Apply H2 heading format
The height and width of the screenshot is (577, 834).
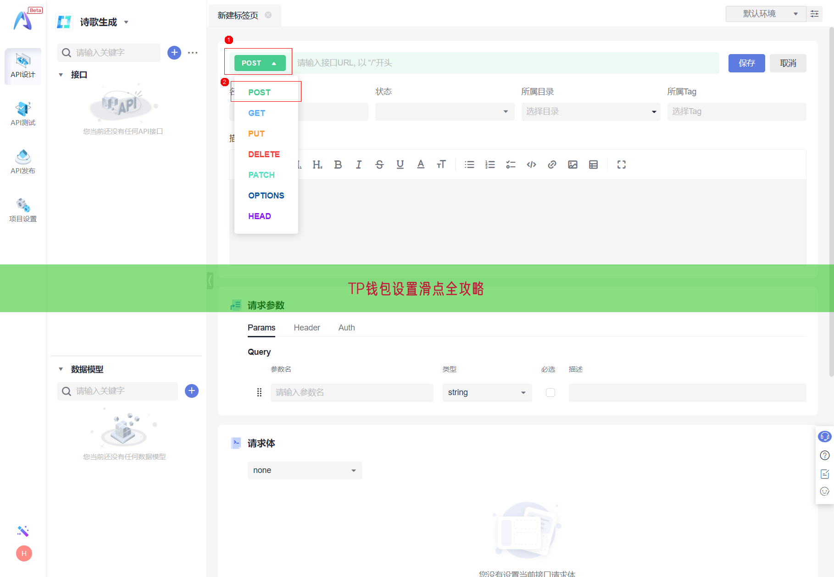click(317, 165)
